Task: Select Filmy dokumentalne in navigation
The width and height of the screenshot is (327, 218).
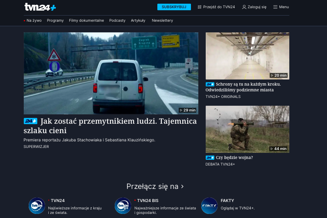Action: coord(86,20)
